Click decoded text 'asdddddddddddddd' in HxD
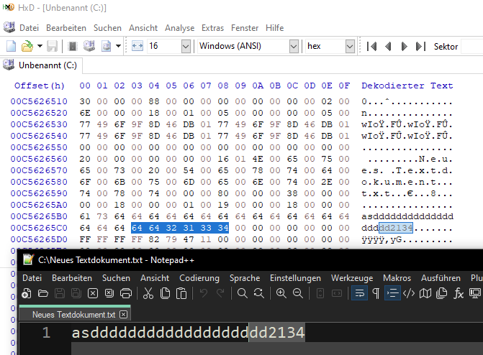Screen dimensions: 483x355 click(x=407, y=216)
